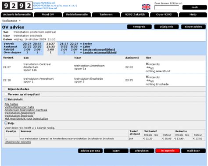The height and width of the screenshot is (166, 208).
Task: Click the 22:10 departure time cell
Action: [7, 80]
